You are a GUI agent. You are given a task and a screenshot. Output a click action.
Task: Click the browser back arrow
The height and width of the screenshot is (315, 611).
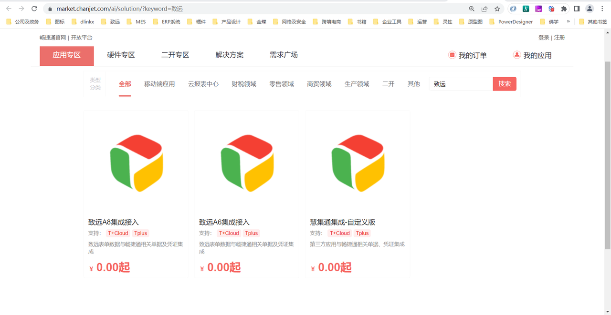click(x=9, y=9)
